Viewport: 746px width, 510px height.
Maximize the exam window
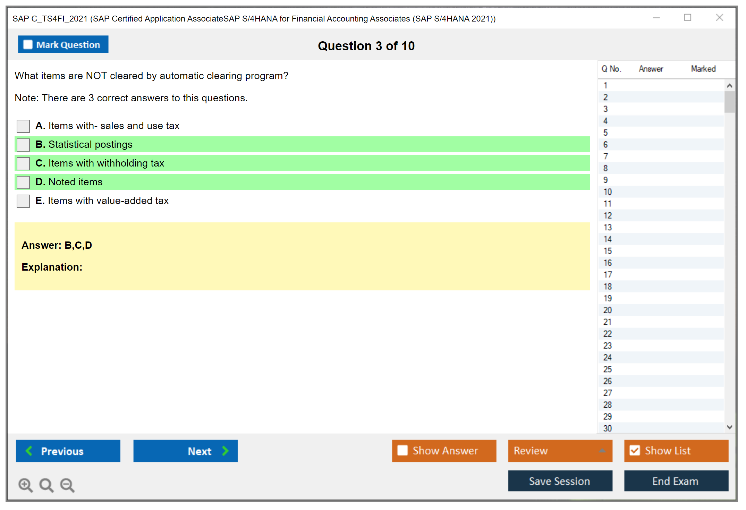(687, 18)
